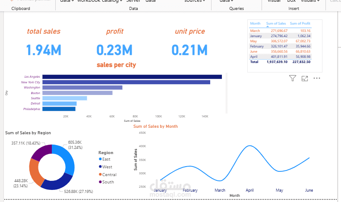
Task: Click the Queries ribbon group label
Action: click(x=237, y=9)
